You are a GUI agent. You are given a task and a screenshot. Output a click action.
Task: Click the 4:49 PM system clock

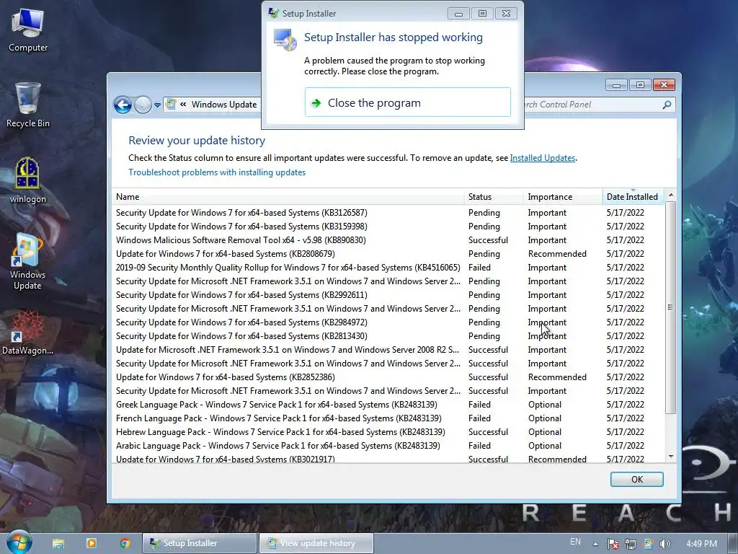pyautogui.click(x=701, y=544)
